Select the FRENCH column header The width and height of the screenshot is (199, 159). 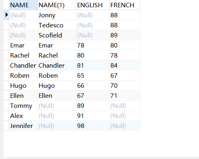click(125, 5)
